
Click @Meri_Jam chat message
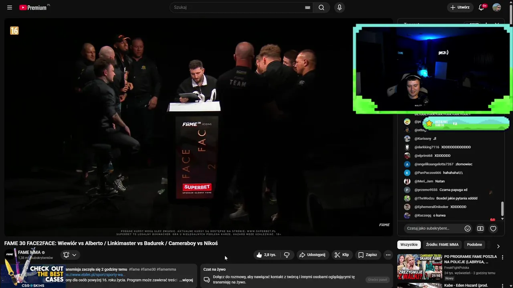click(x=429, y=181)
